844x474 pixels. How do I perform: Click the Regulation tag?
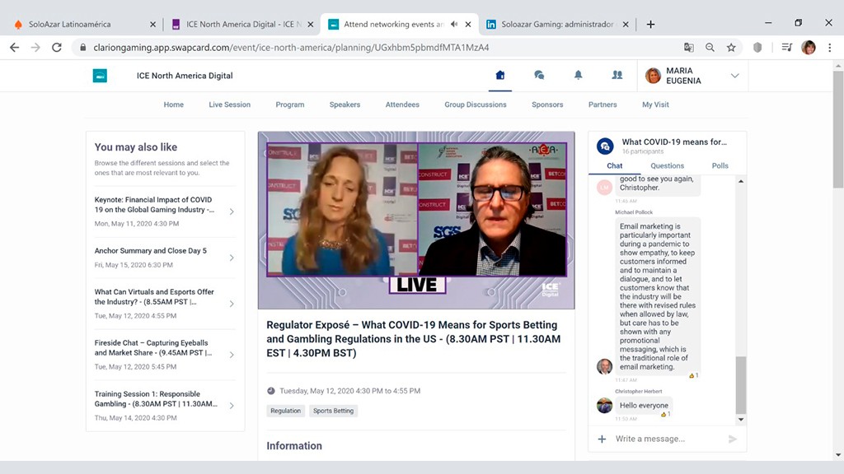tap(285, 411)
